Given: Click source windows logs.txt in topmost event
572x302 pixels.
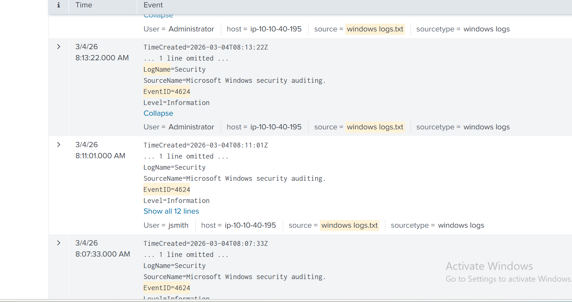Looking at the screenshot, I should 375,29.
